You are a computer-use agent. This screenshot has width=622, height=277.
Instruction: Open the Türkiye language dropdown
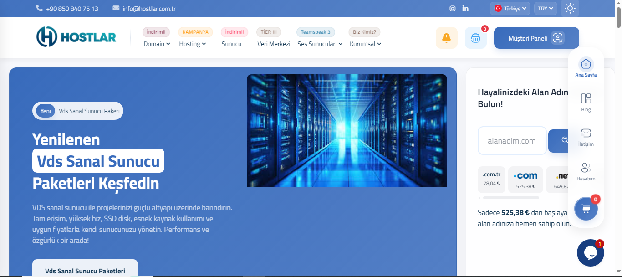(510, 8)
